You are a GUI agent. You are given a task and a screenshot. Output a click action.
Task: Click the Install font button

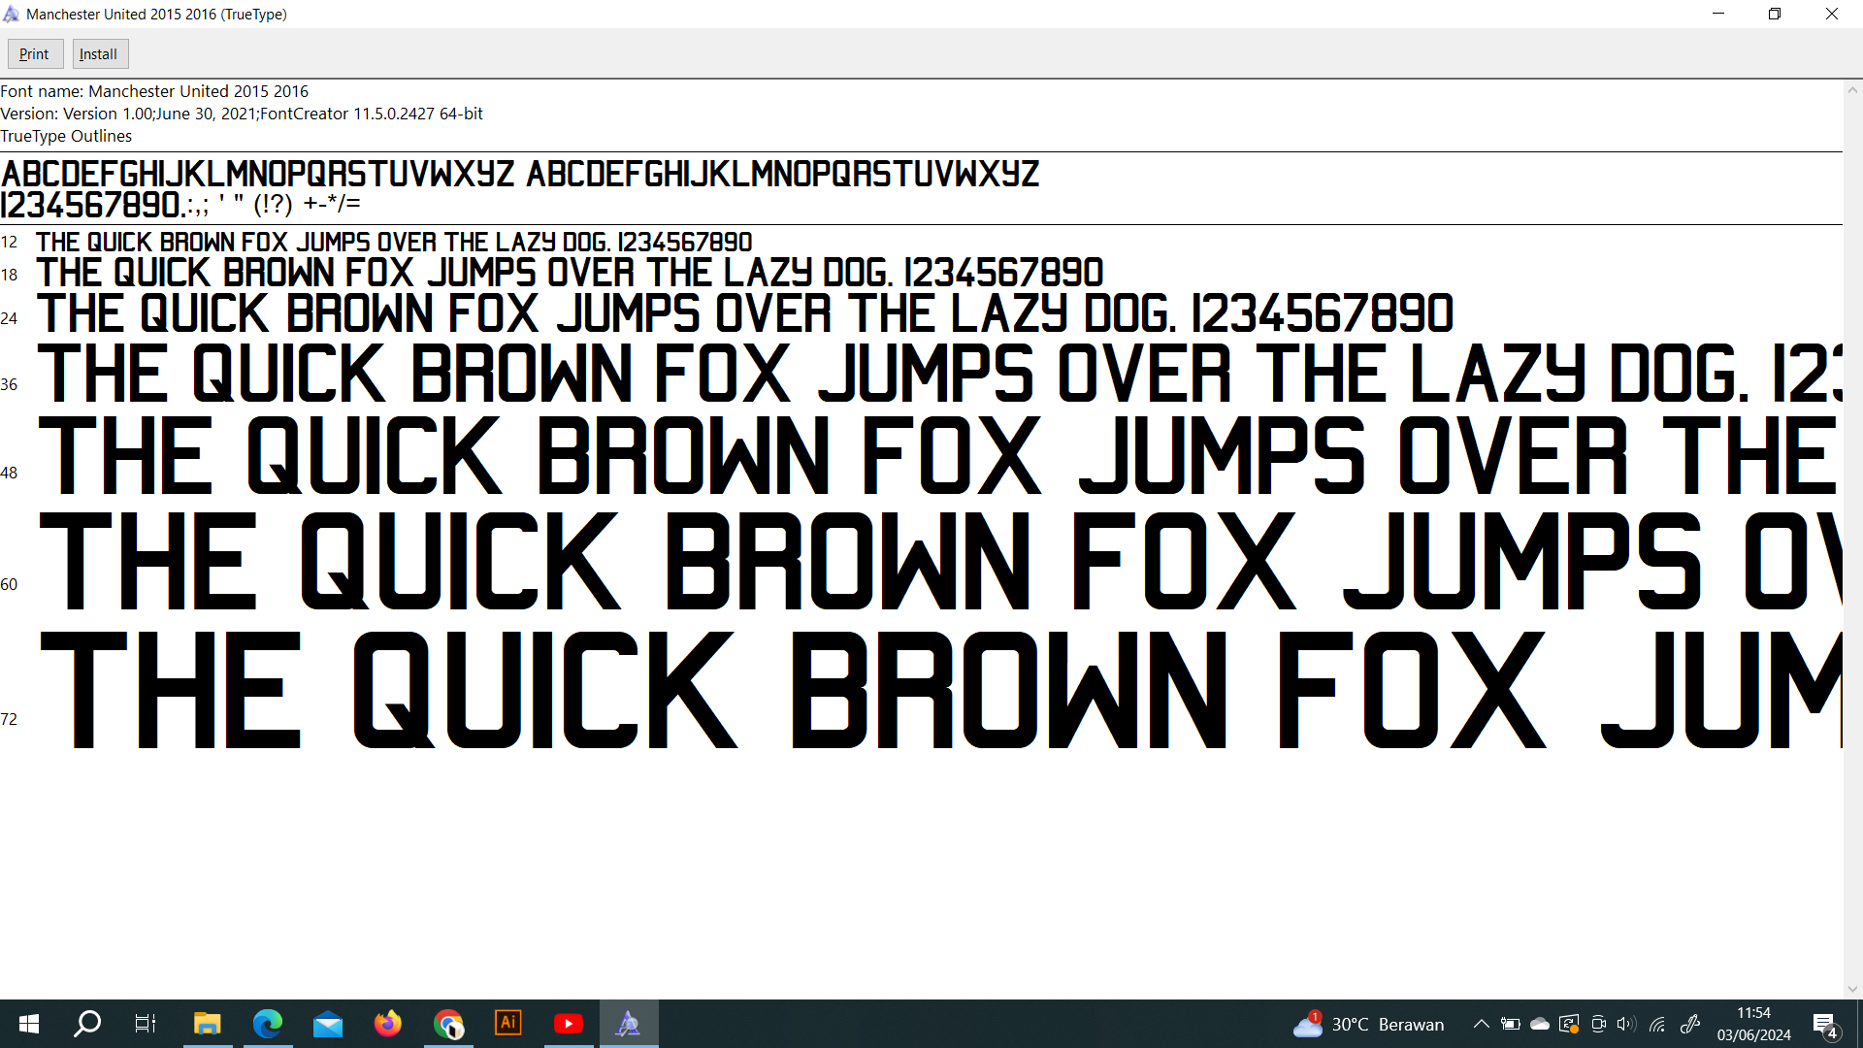pyautogui.click(x=99, y=54)
